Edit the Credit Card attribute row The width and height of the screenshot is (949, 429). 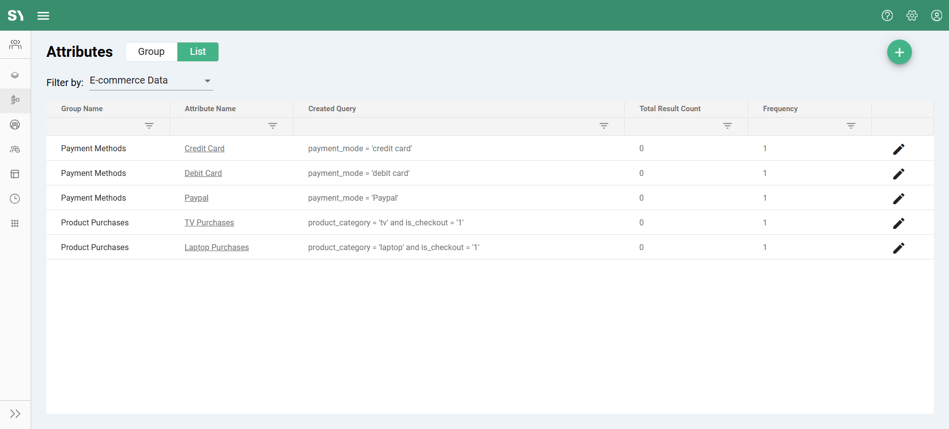click(x=899, y=149)
